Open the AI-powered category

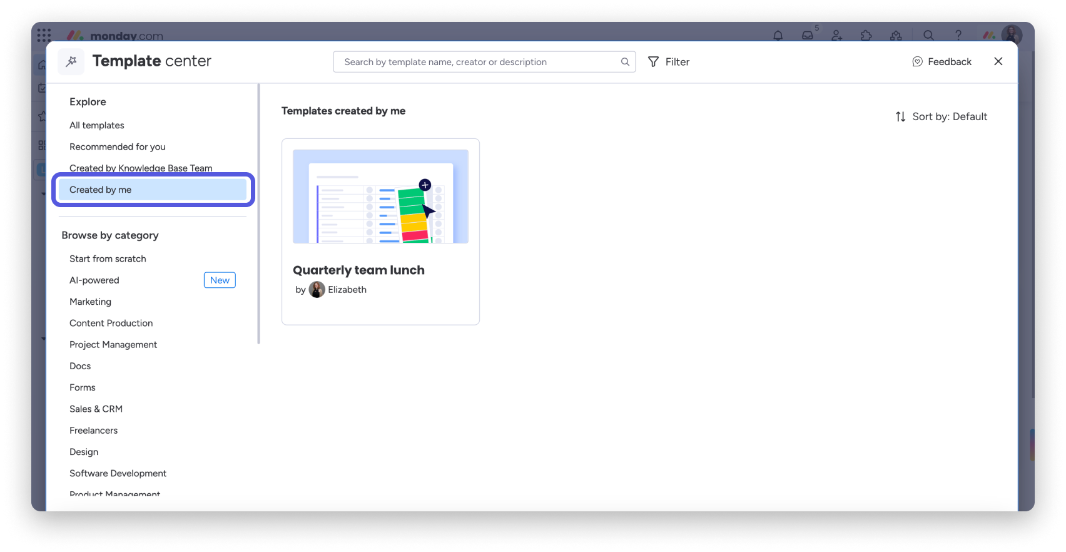coord(94,280)
